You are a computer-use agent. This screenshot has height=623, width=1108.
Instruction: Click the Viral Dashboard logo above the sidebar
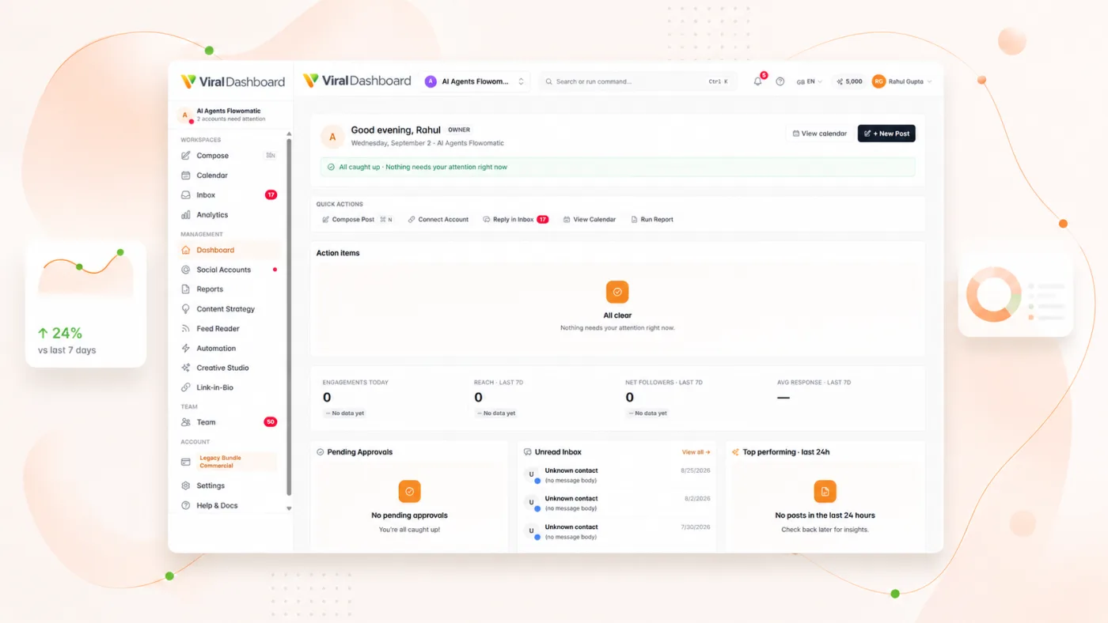pos(233,81)
